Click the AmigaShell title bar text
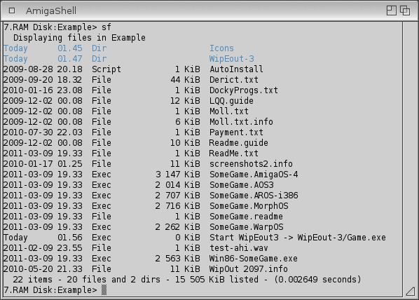This screenshot has width=419, height=300. pyautogui.click(x=51, y=11)
